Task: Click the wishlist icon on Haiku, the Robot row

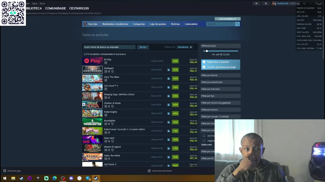Action: coord(169,157)
